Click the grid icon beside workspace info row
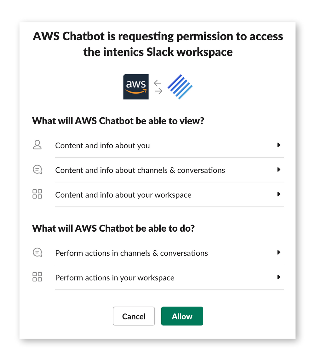315x361 pixels. 37,194
